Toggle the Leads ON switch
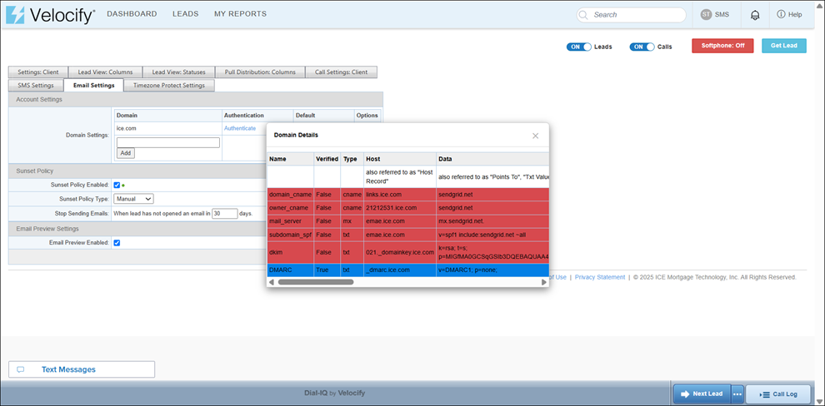Image resolution: width=825 pixels, height=406 pixels. [x=579, y=47]
